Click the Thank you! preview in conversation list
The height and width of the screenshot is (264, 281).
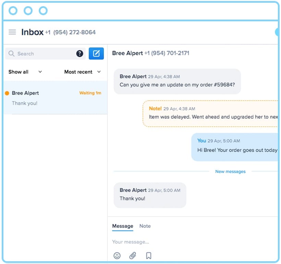click(25, 103)
